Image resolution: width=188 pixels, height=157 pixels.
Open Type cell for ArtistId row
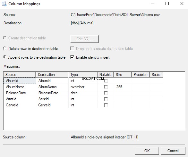(x=83, y=99)
